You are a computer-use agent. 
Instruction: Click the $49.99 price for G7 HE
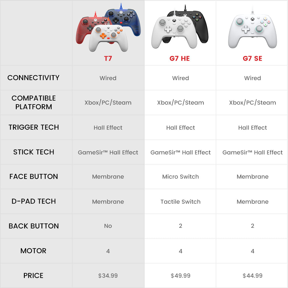(x=181, y=276)
